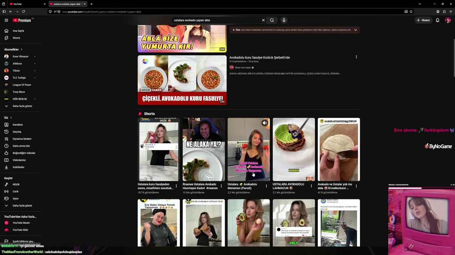Open Enes Yilmazer subscription channel
455x255 pixels.
click(20, 57)
